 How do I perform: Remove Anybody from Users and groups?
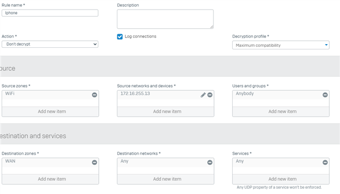(x=325, y=95)
